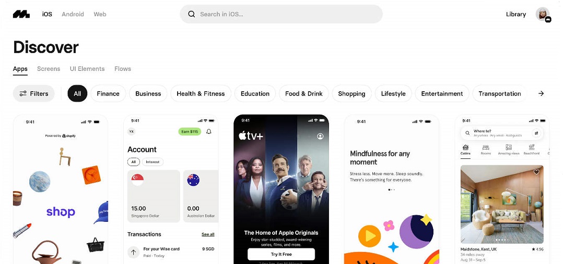Click the bell icon in Wise screen
This screenshot has height=264, width=563.
(x=209, y=131)
